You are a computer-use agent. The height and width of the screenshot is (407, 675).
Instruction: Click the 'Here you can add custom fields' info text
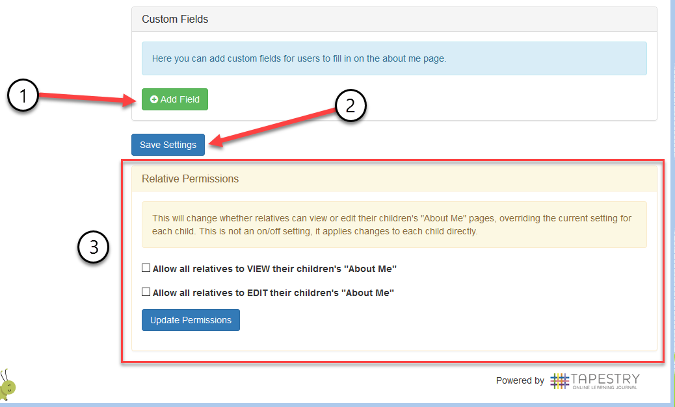coord(299,58)
